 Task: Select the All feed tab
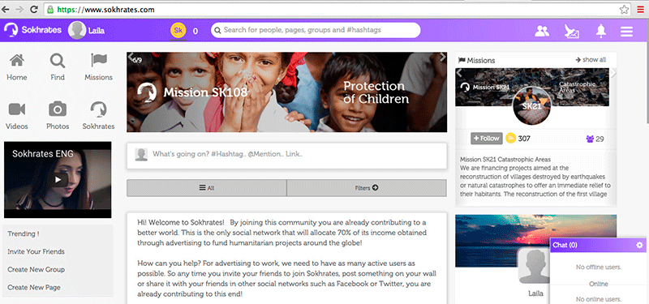(x=207, y=188)
